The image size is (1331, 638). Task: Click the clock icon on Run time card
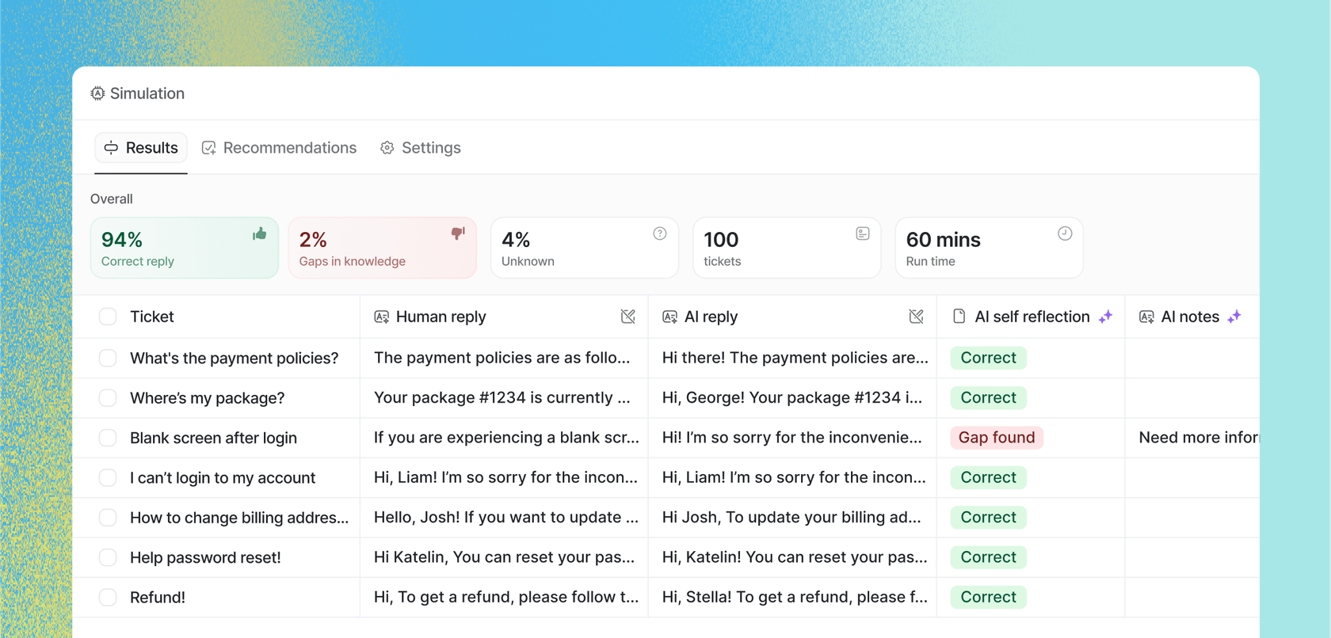pos(1064,234)
